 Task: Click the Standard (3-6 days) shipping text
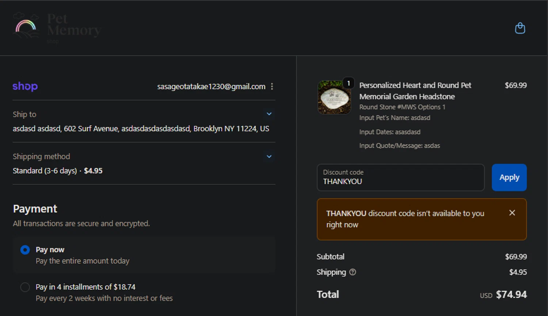coord(45,171)
